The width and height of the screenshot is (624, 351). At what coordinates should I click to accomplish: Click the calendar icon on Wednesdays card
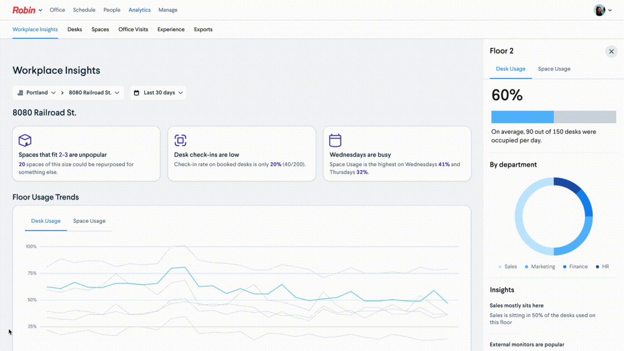[335, 140]
